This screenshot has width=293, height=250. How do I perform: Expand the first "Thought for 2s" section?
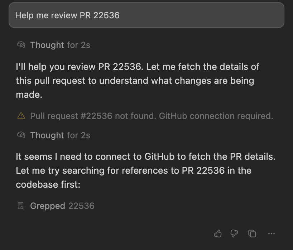[x=47, y=45]
